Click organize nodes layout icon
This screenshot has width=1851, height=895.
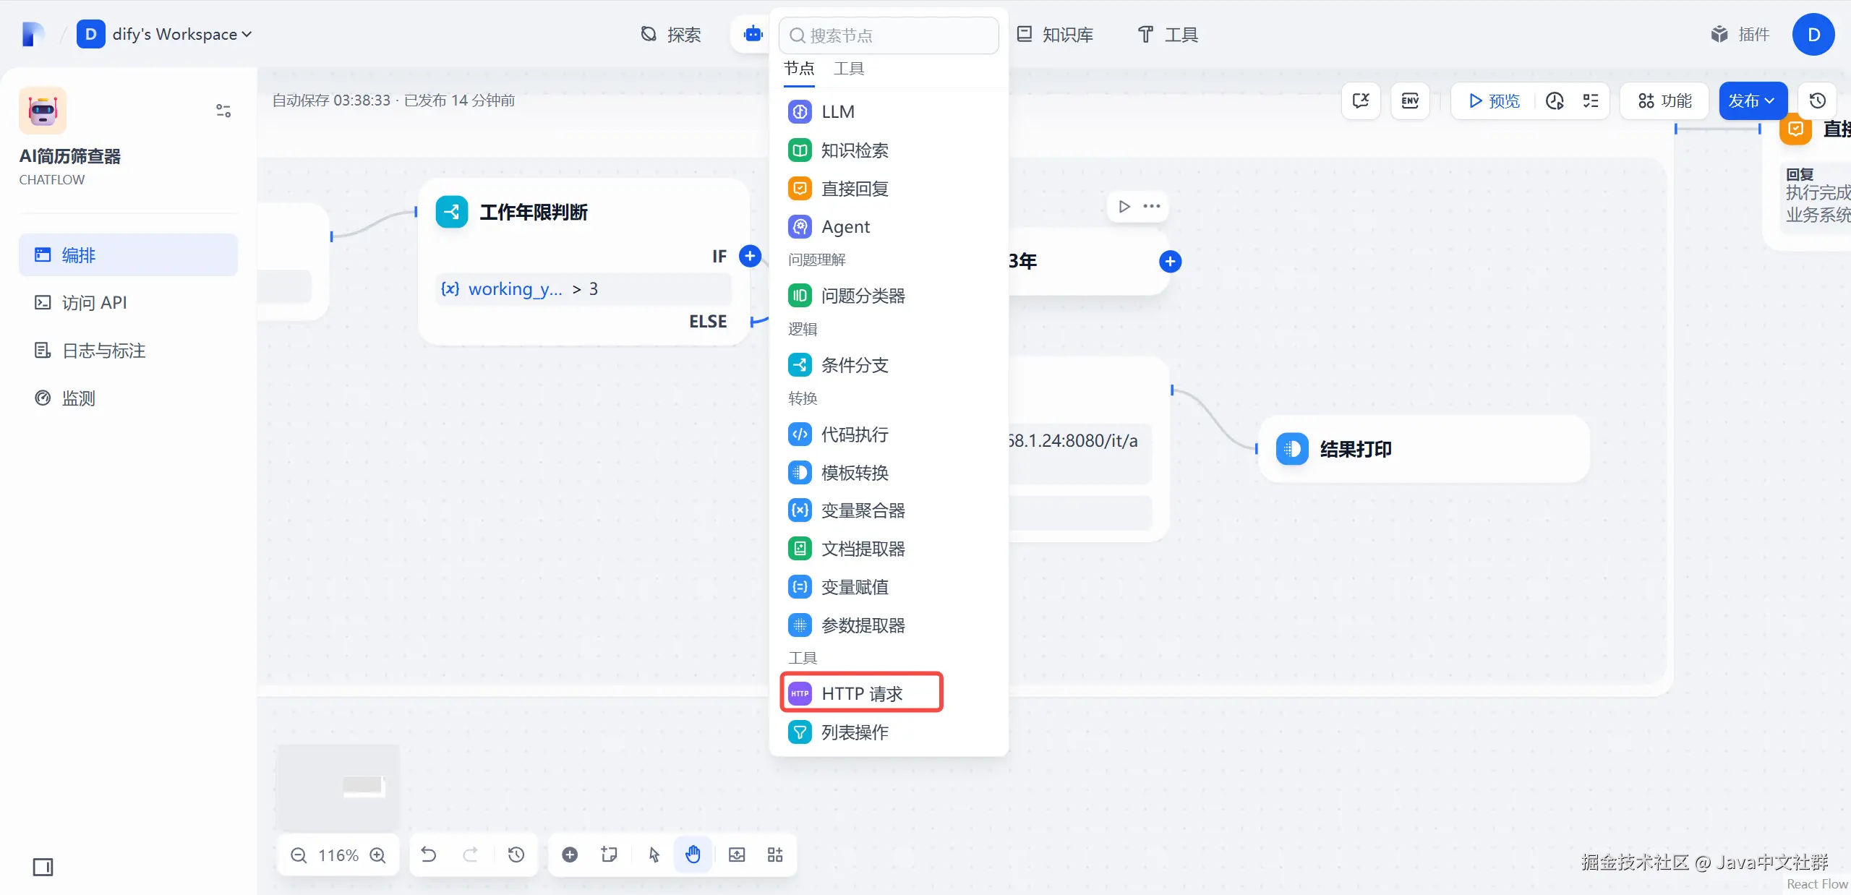[x=775, y=855]
